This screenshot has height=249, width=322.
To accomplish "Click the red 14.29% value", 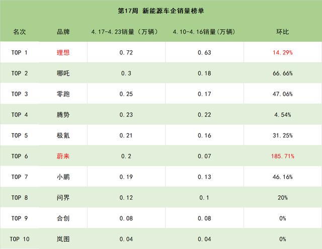I will point(283,52).
